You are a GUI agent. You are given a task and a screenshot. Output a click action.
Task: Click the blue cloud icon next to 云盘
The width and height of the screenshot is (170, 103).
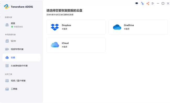7,57
